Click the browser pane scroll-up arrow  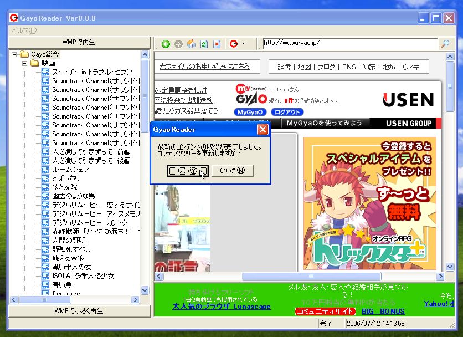450,57
